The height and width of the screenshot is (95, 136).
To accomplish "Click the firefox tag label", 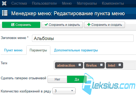I will (x=91, y=65).
